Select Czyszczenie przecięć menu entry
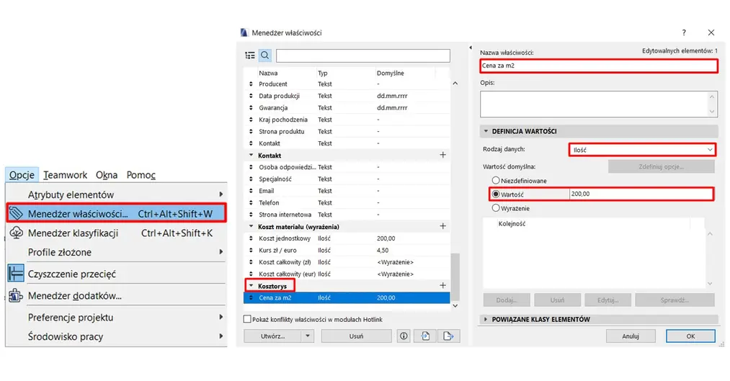 116,274
